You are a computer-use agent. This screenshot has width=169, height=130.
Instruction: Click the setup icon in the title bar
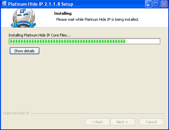(4, 4)
